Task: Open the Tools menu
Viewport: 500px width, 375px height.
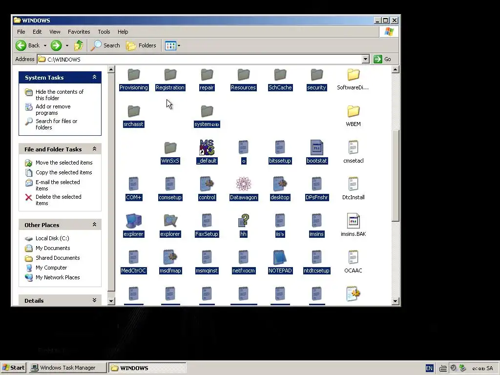Action: tap(104, 32)
